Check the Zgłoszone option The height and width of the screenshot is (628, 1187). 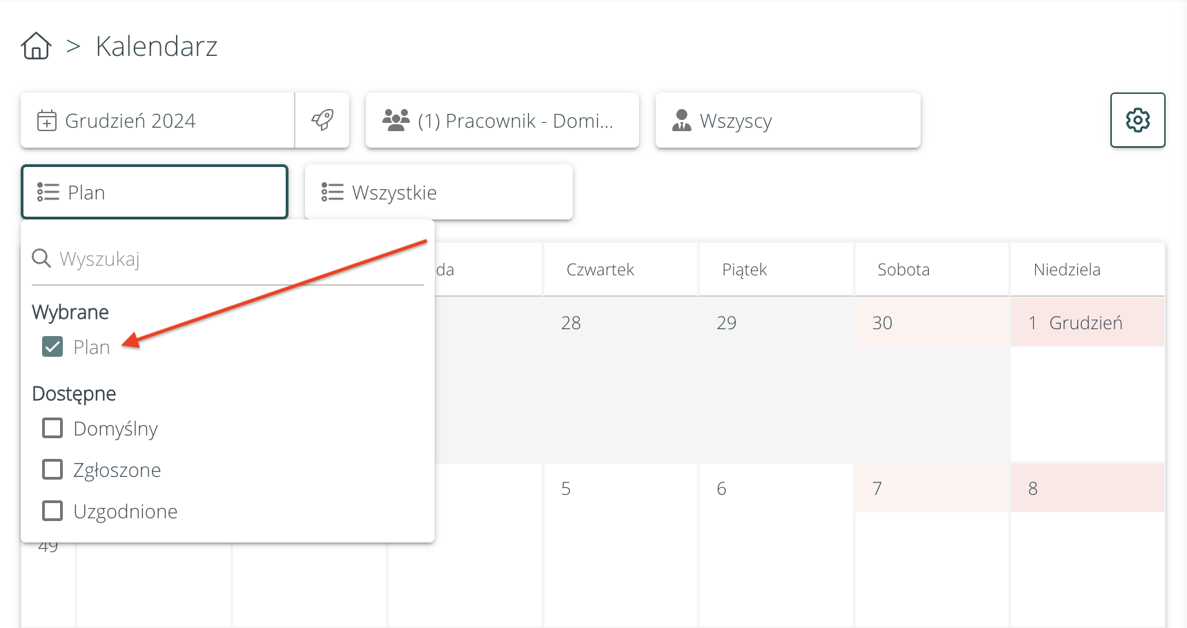coord(52,469)
